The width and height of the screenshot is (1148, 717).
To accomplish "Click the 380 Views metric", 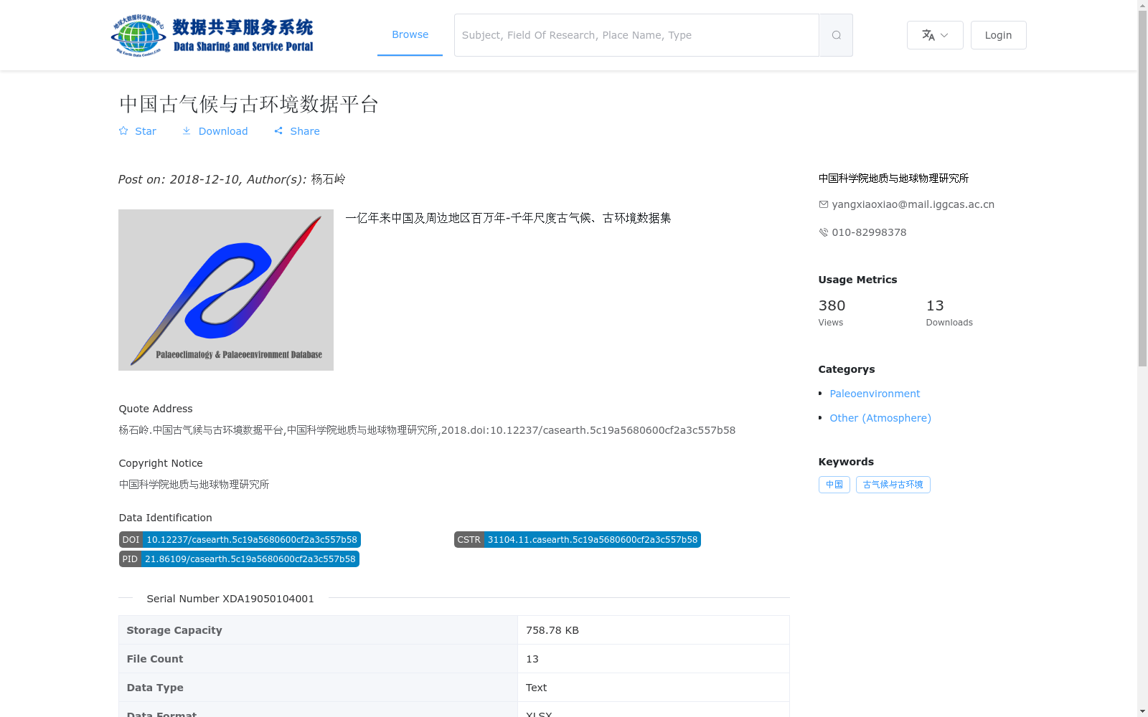I will (x=832, y=313).
